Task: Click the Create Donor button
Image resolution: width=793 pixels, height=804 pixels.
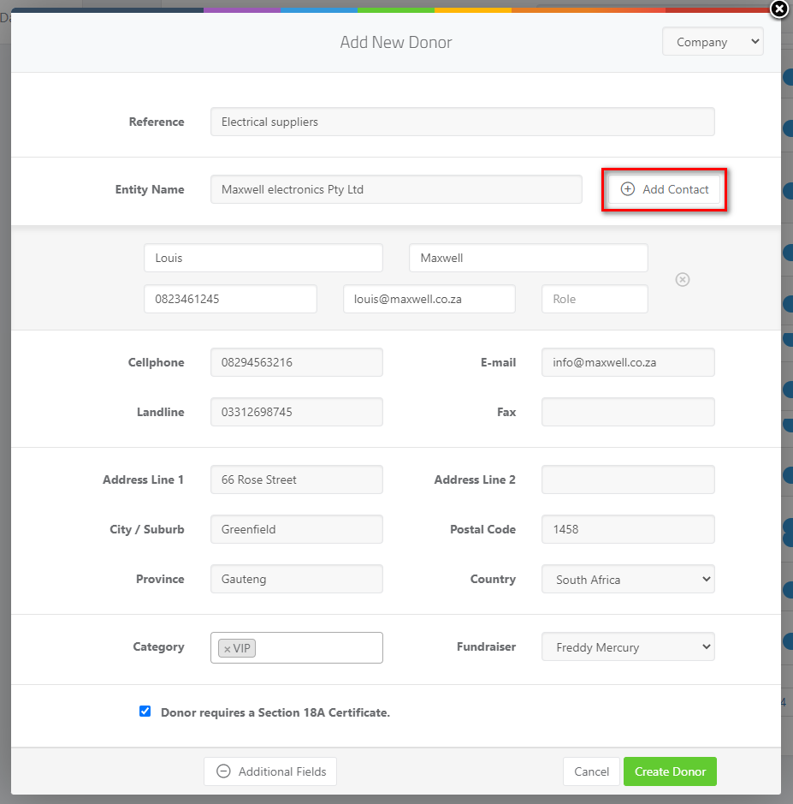Action: click(x=670, y=771)
